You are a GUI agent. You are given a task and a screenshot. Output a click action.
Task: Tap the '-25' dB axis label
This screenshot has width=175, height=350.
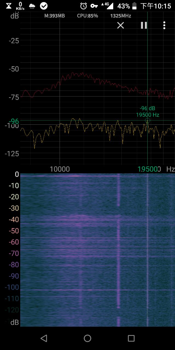[x=14, y=41]
